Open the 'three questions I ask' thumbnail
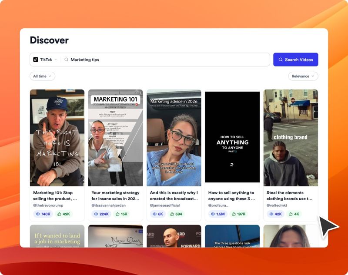This screenshot has width=348, height=275. [x=232, y=236]
